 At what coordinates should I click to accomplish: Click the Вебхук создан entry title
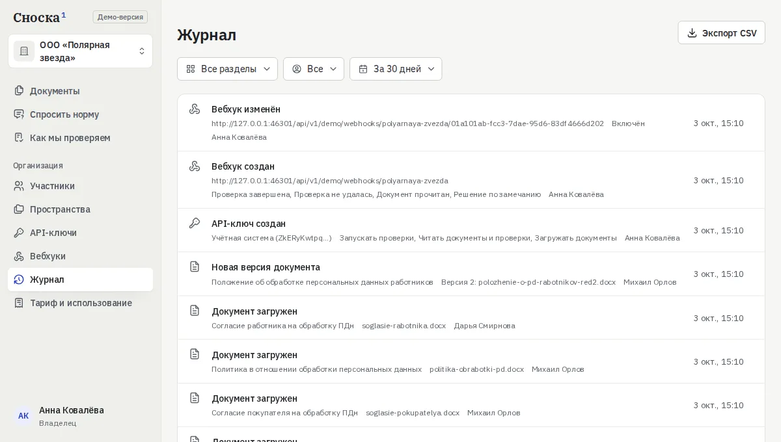[243, 166]
